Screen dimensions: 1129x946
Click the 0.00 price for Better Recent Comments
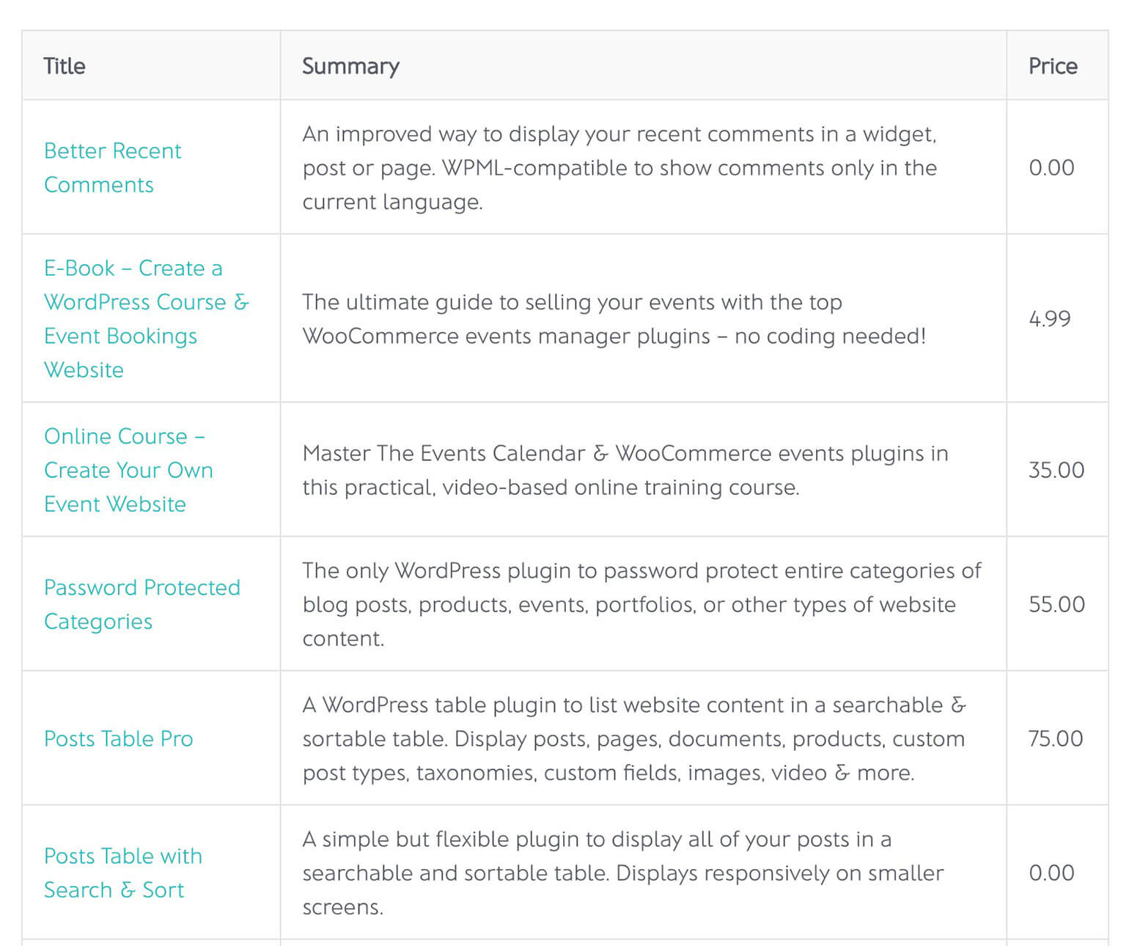(x=1051, y=168)
